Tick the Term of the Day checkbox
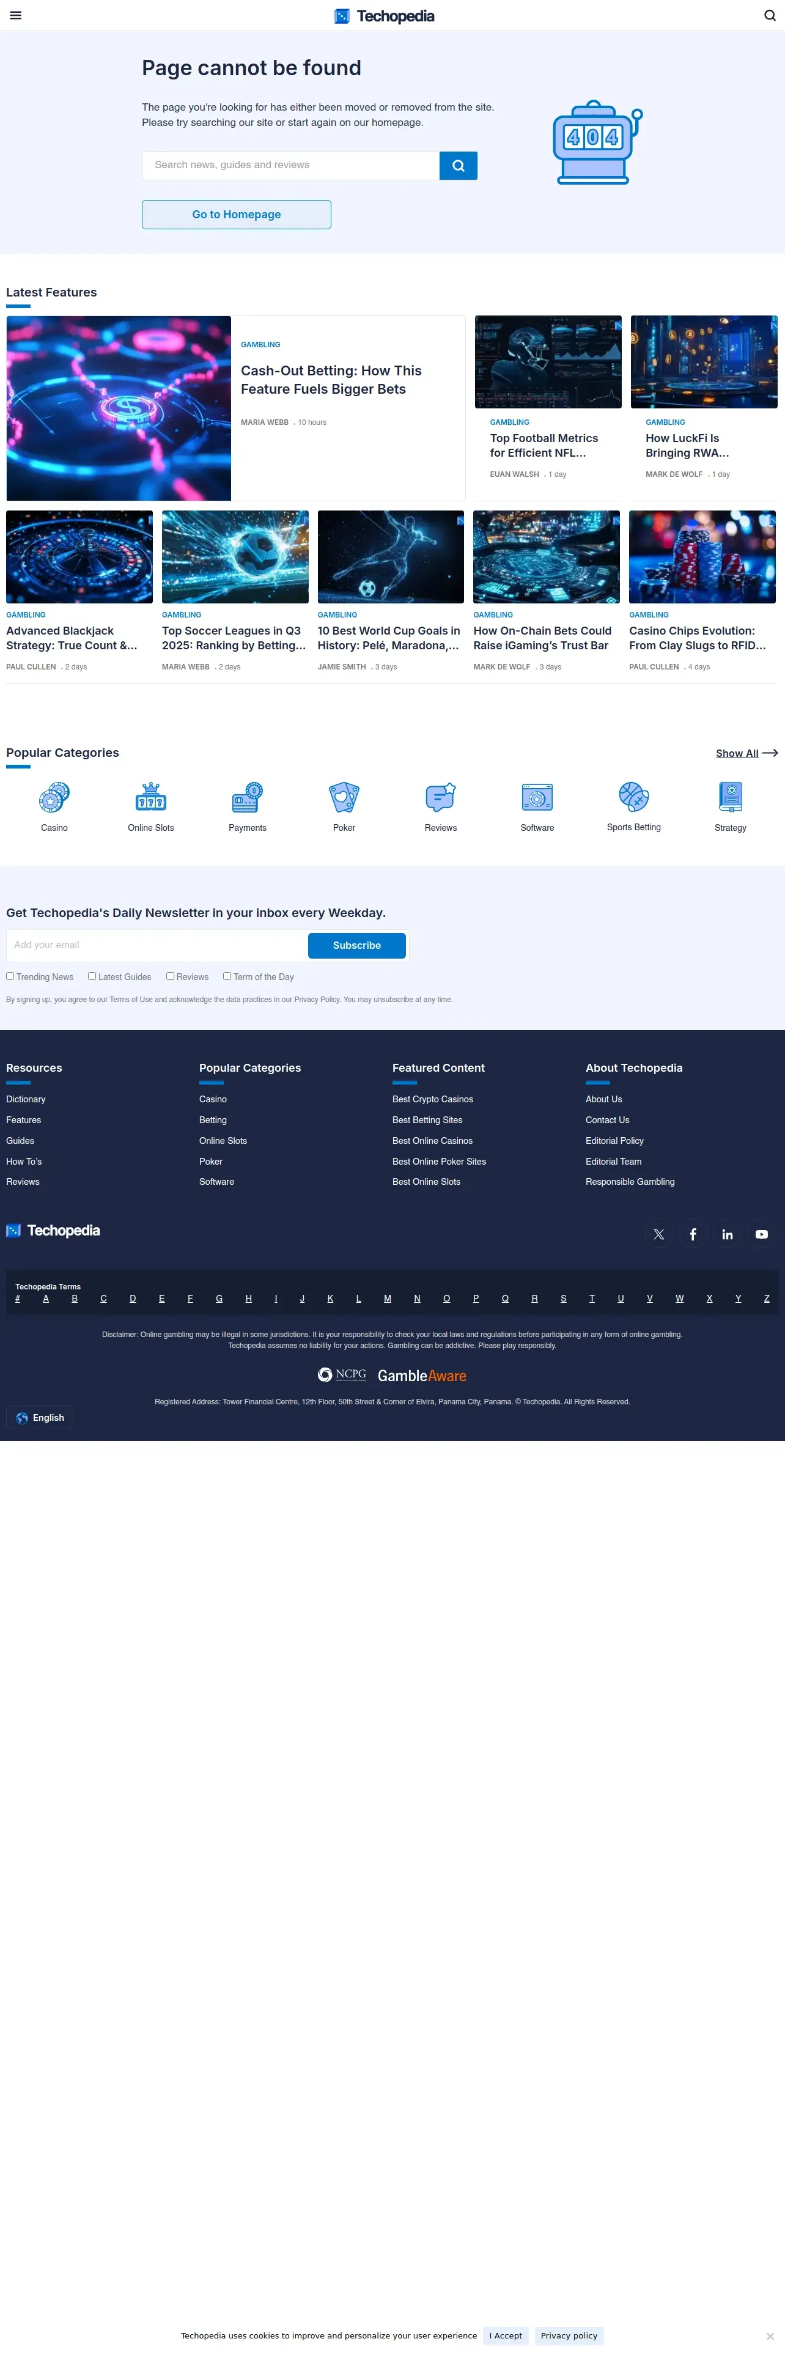Viewport: 785px width, 2355px height. pyautogui.click(x=227, y=976)
